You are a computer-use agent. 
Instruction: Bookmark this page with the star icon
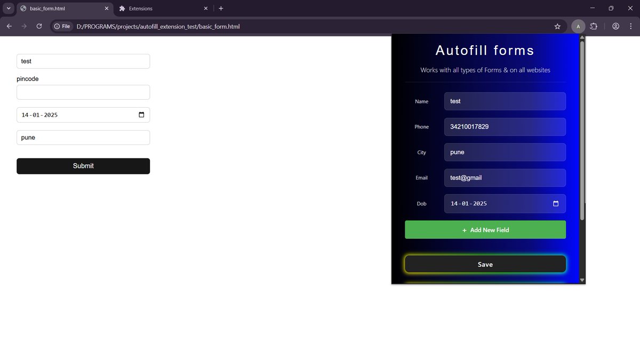click(x=557, y=26)
